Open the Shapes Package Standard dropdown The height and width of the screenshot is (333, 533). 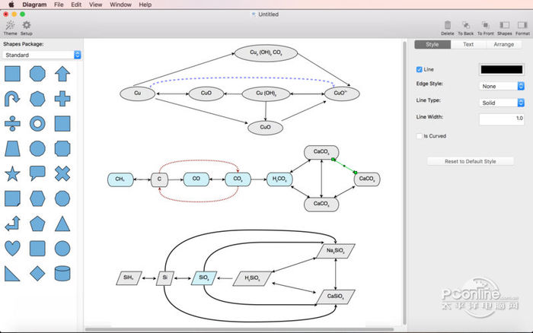[x=42, y=55]
